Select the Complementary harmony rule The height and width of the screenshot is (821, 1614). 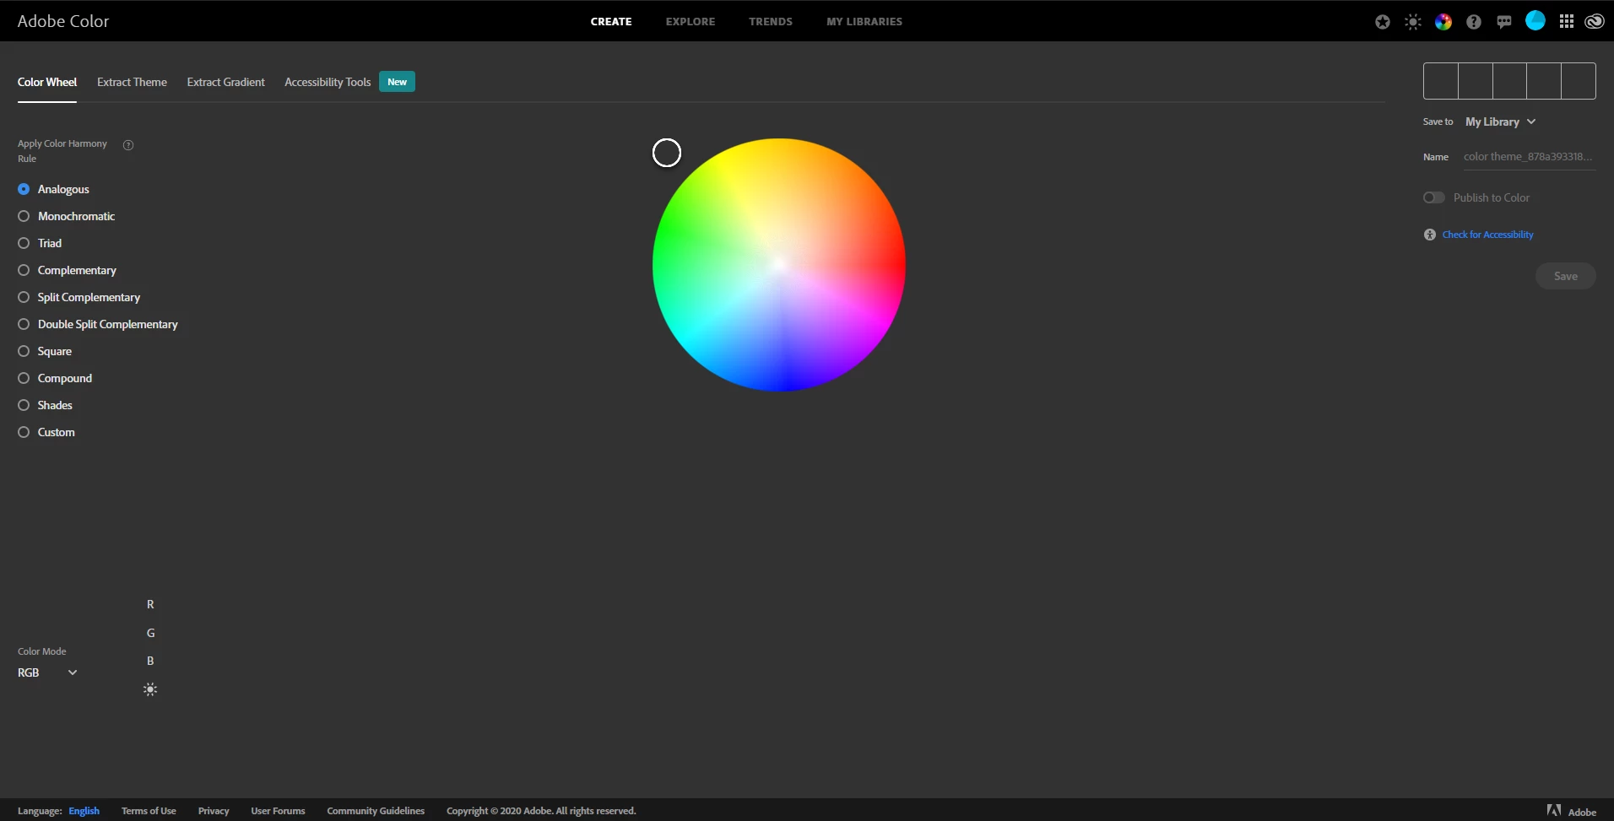(67, 270)
